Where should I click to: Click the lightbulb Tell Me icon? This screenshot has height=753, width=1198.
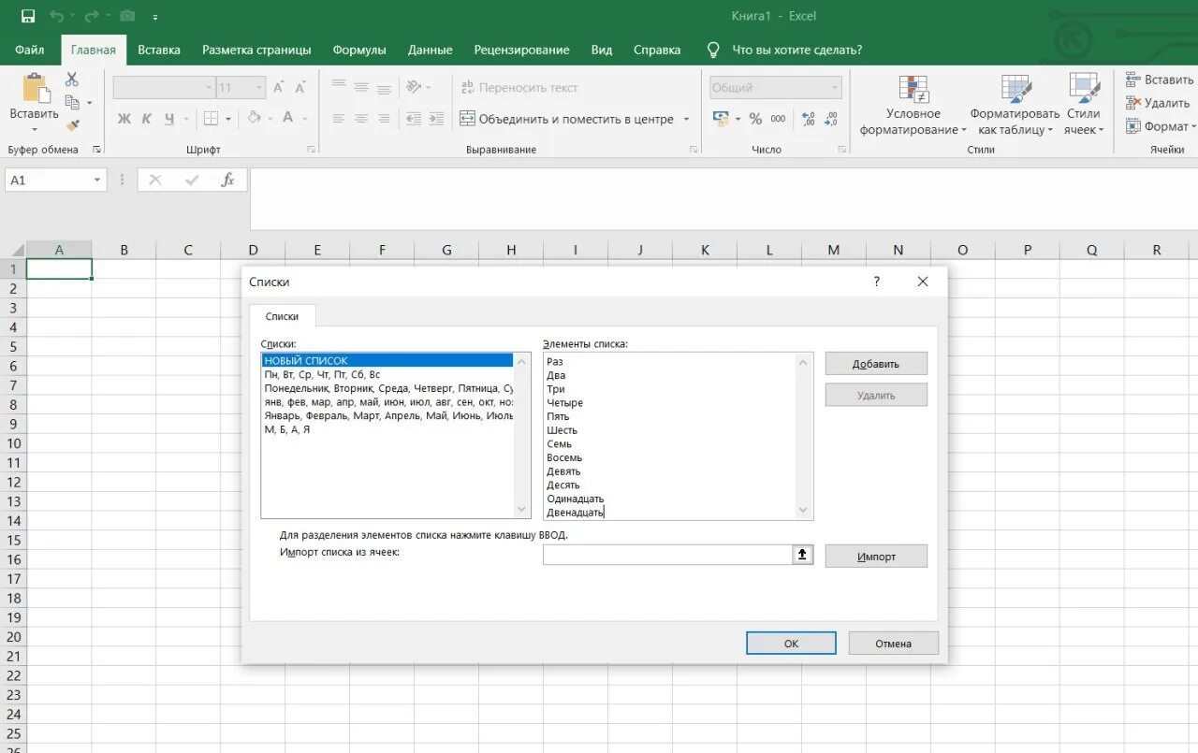[x=713, y=50]
